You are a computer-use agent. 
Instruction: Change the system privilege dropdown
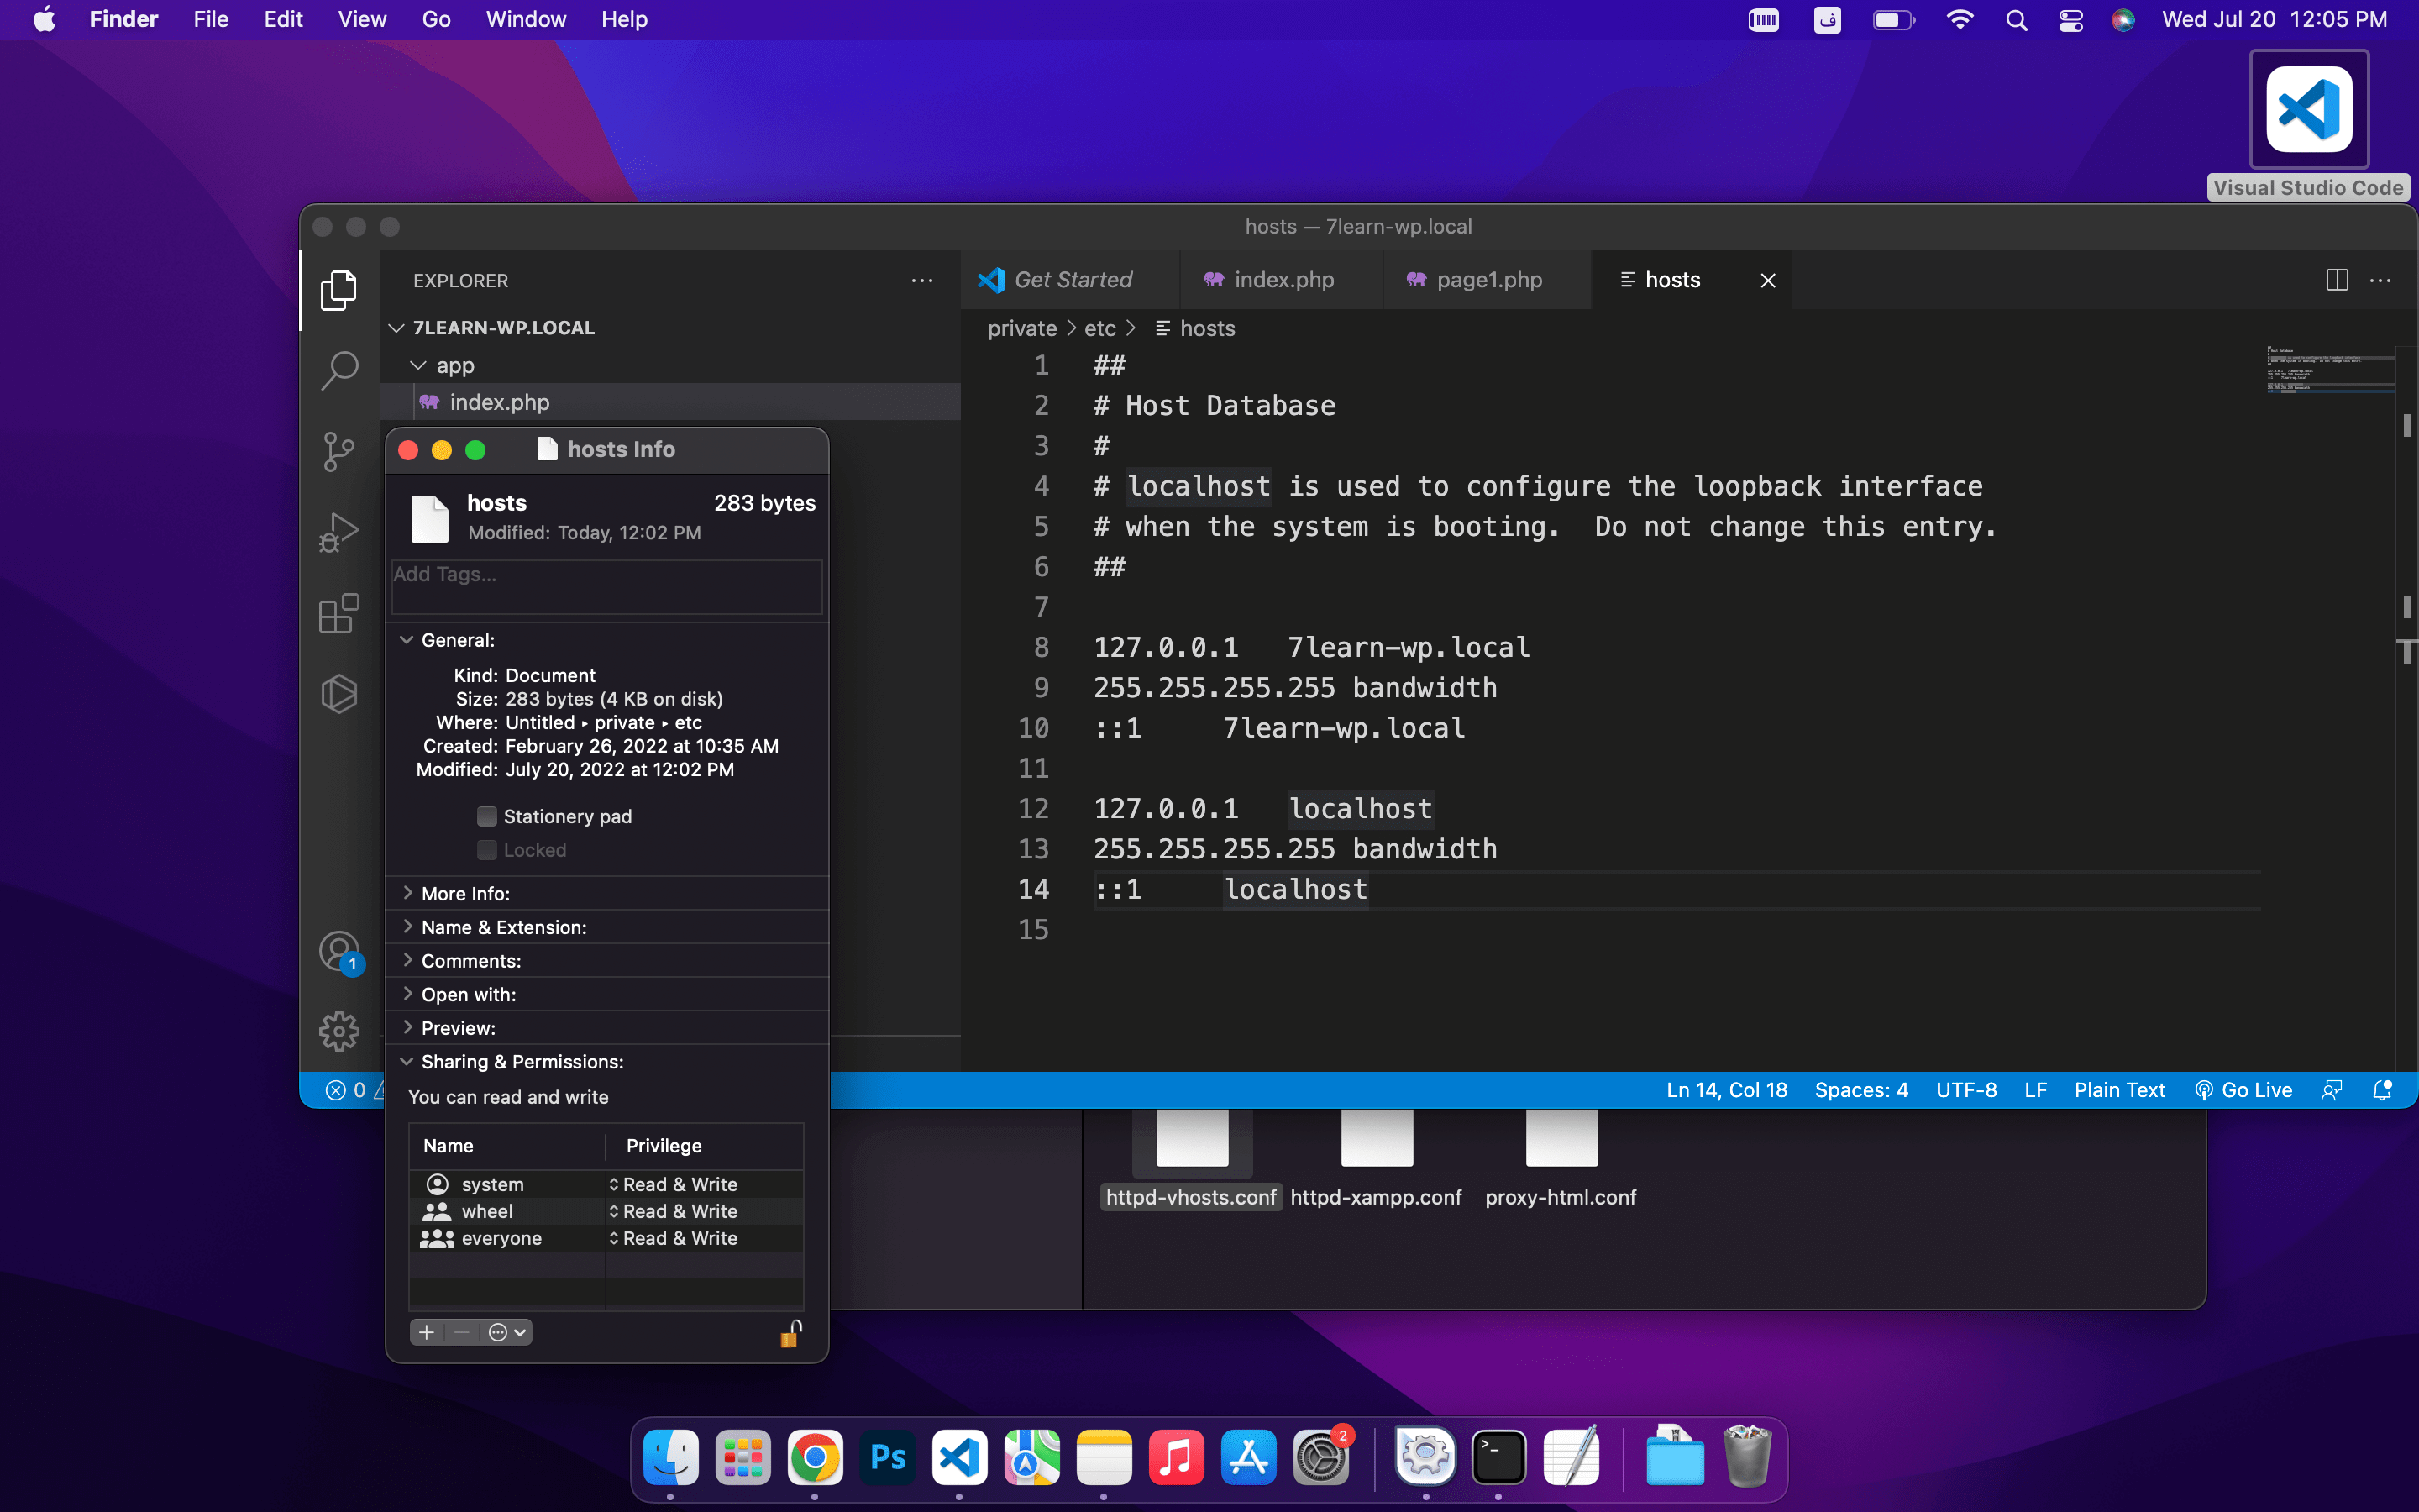coord(674,1184)
